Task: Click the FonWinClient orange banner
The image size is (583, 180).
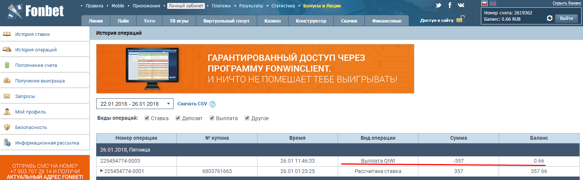Action: point(255,69)
